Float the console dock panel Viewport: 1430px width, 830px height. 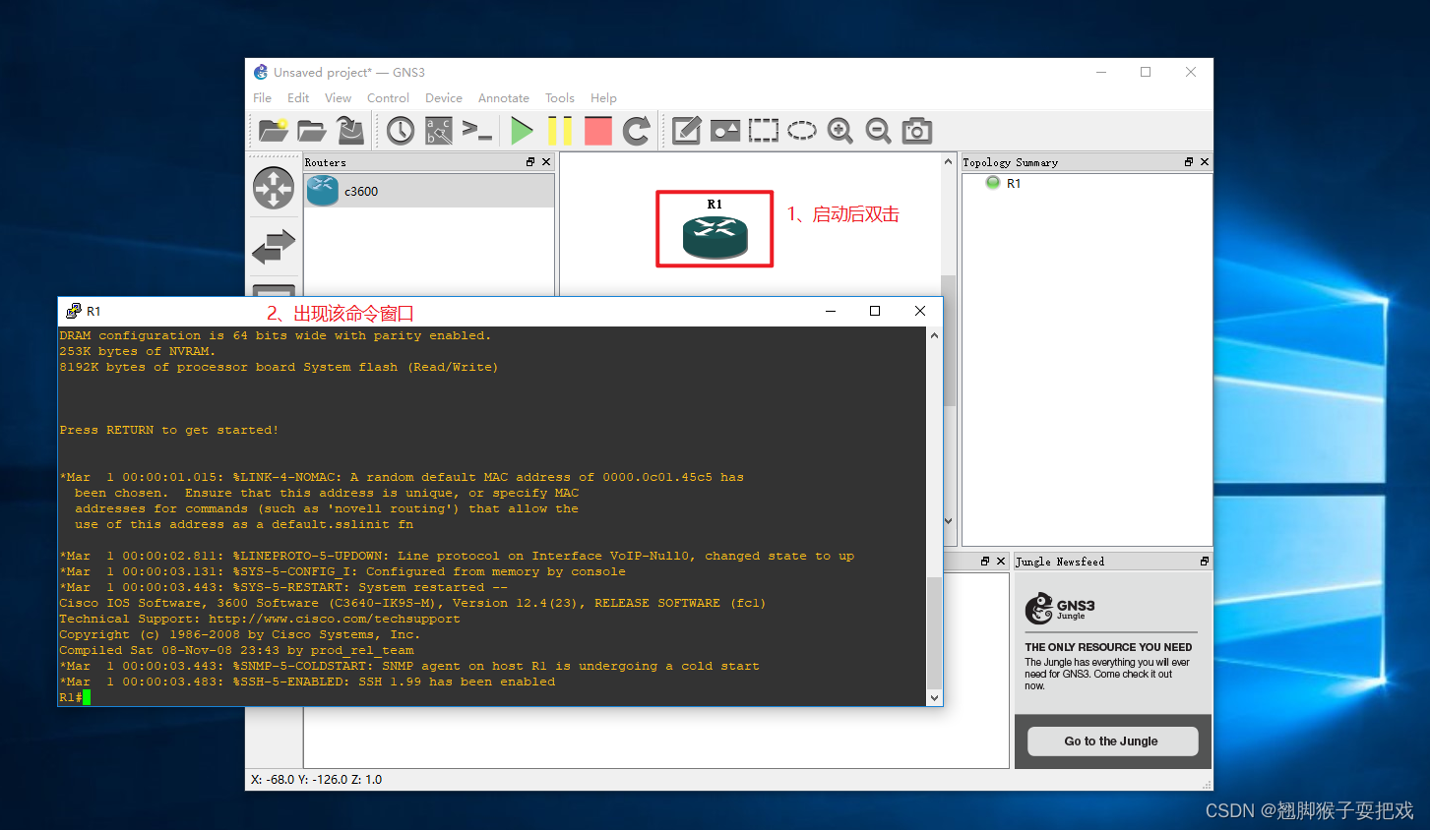click(985, 562)
